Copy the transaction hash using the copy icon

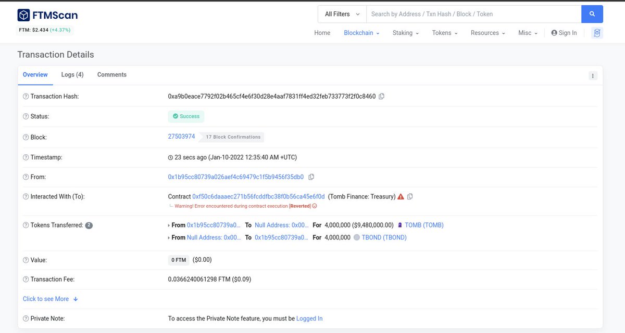[382, 96]
